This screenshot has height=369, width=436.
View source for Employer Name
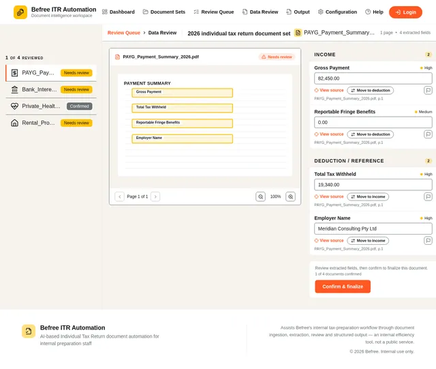click(x=329, y=241)
